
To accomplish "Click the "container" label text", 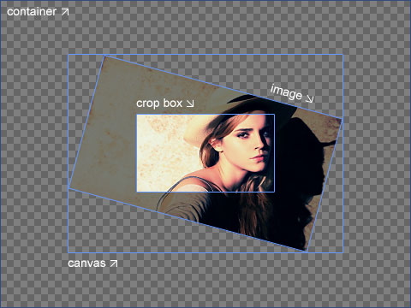I will pos(32,12).
